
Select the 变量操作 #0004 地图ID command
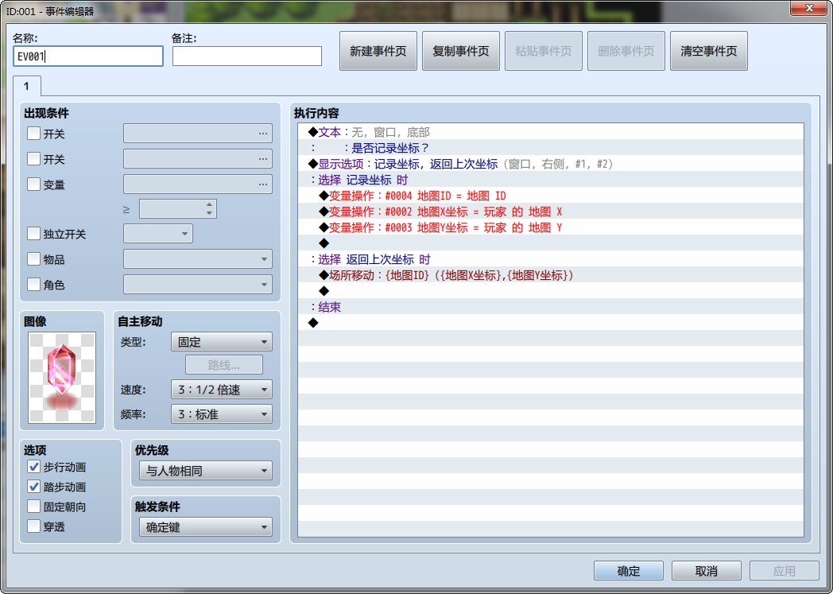550,196
